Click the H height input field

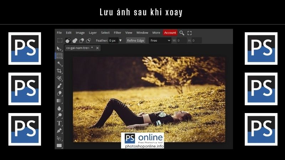point(197,41)
